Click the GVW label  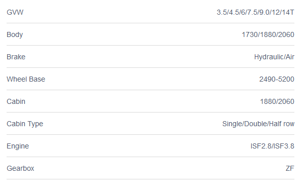15,12
